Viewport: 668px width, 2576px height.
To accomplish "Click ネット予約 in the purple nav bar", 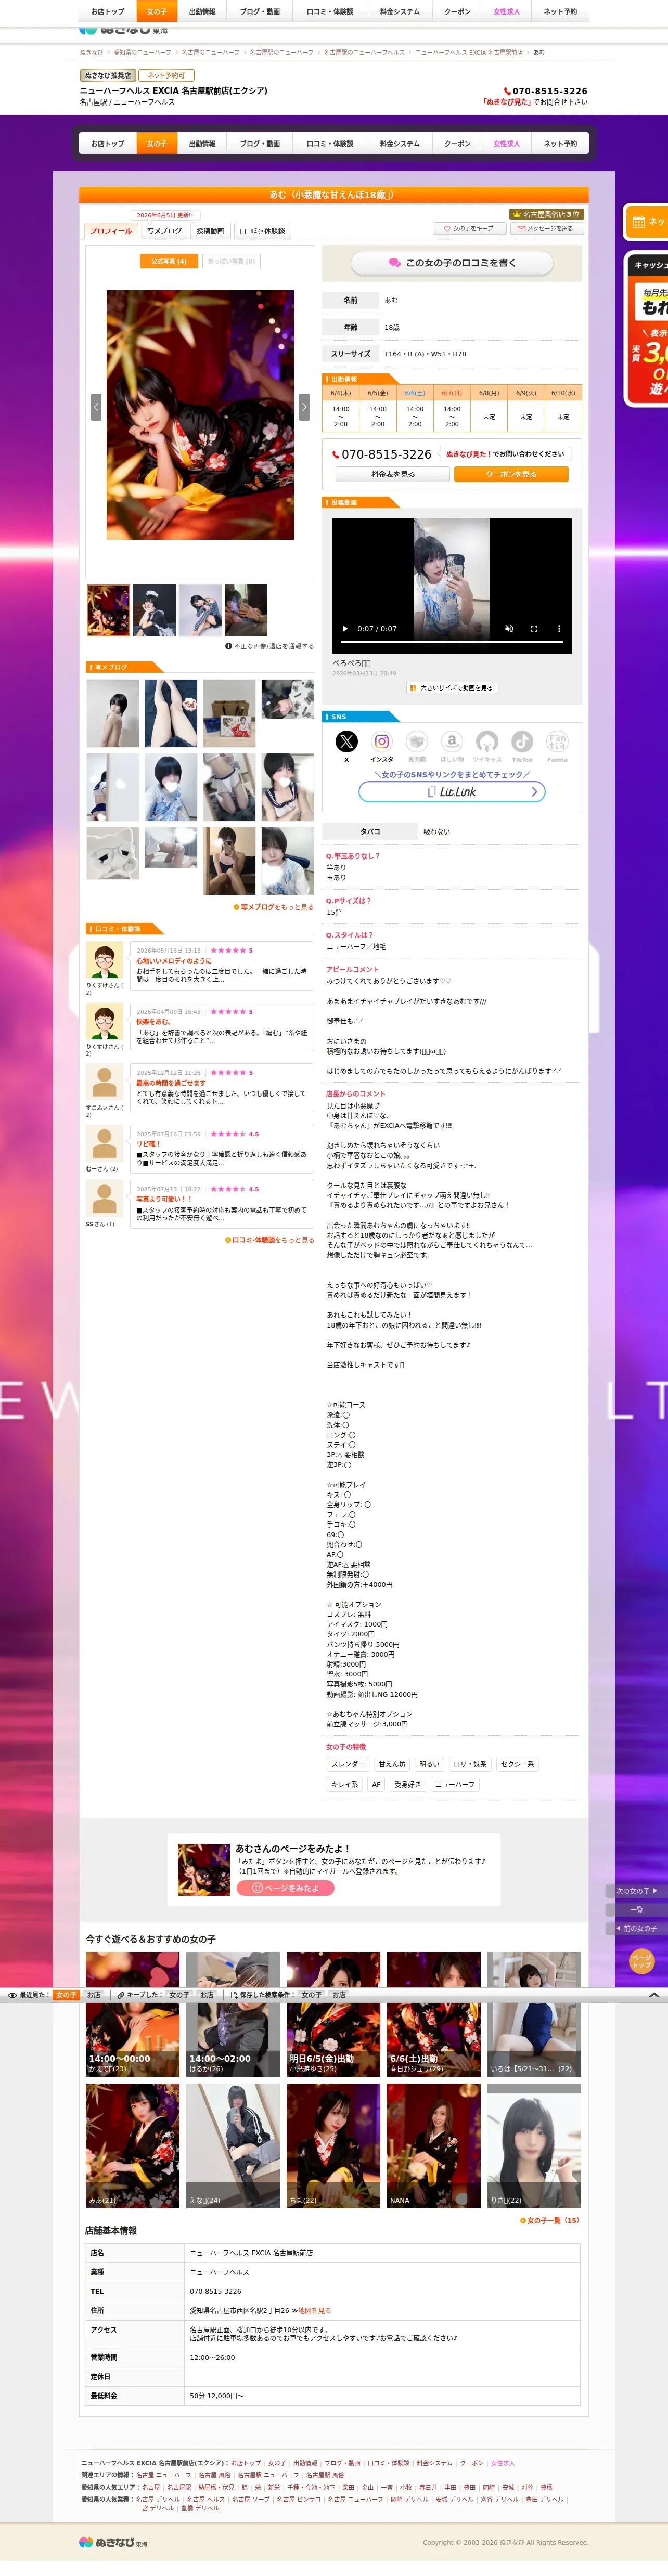I will [x=560, y=144].
